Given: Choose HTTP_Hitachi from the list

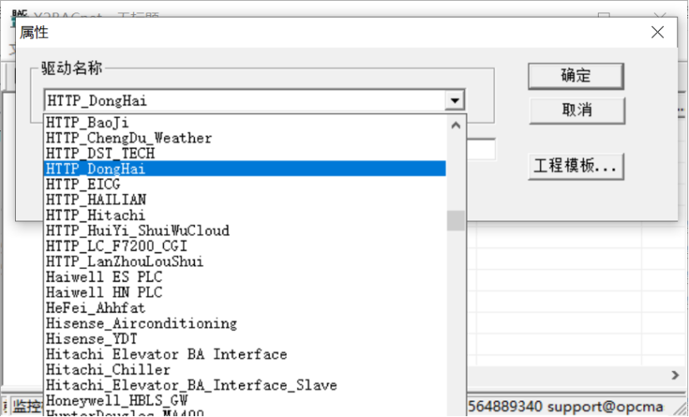Looking at the screenshot, I should (x=245, y=215).
